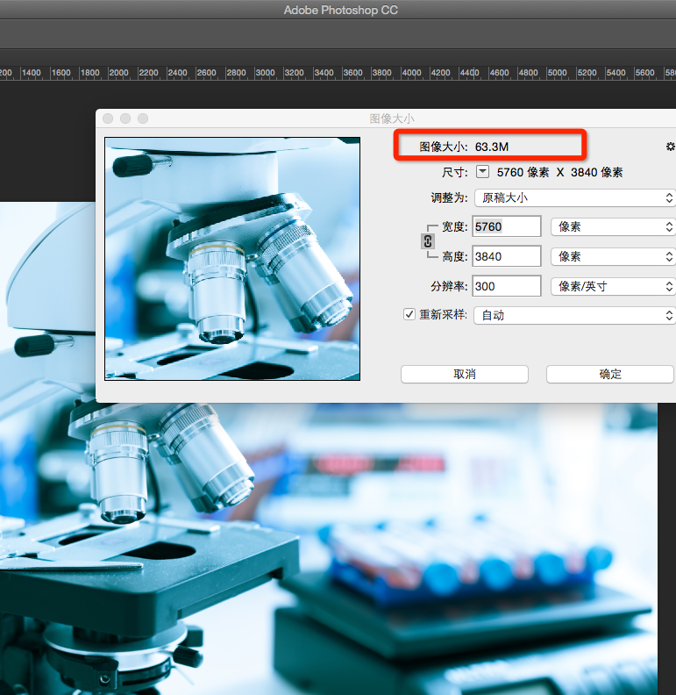Viewport: 676px width, 695px height.
Task: Uncheck the 重新采样 checkbox
Action: click(409, 314)
